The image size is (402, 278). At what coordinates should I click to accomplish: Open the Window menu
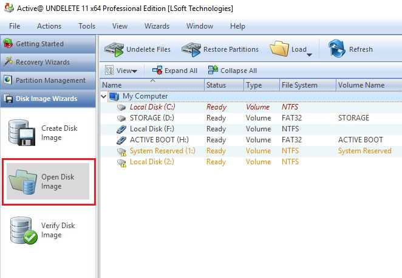click(x=200, y=26)
